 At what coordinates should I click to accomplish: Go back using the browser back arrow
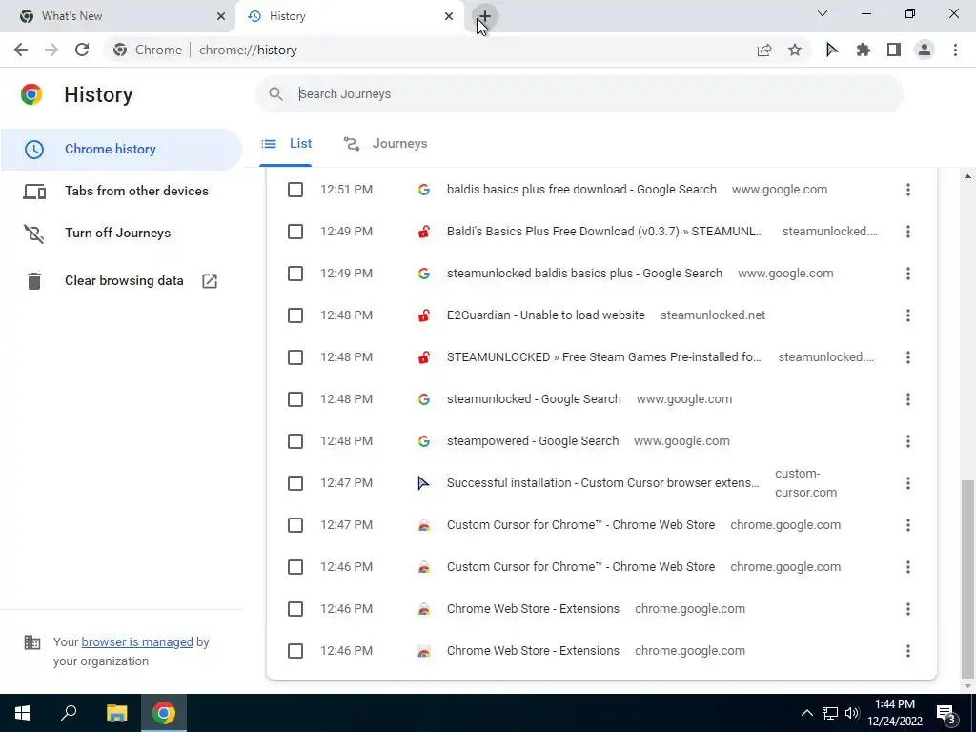[x=21, y=50]
